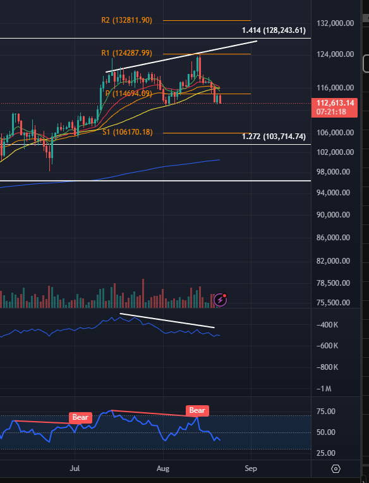Click the 07:21:18 bar countdown
Image resolution: width=369 pixels, height=483 pixels.
(x=331, y=111)
